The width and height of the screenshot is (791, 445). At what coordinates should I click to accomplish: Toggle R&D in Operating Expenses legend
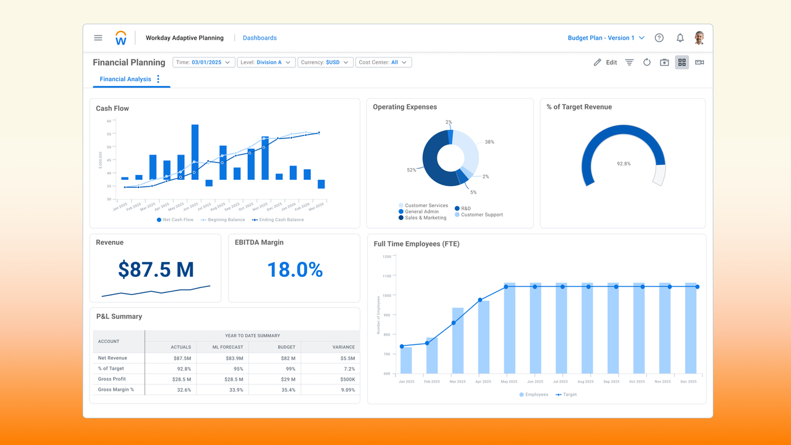coord(462,208)
